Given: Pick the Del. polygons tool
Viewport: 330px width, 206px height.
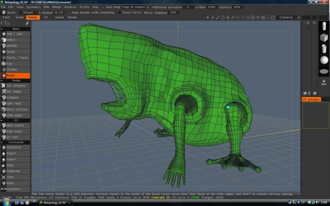Looking at the screenshot, I should [x=15, y=86].
